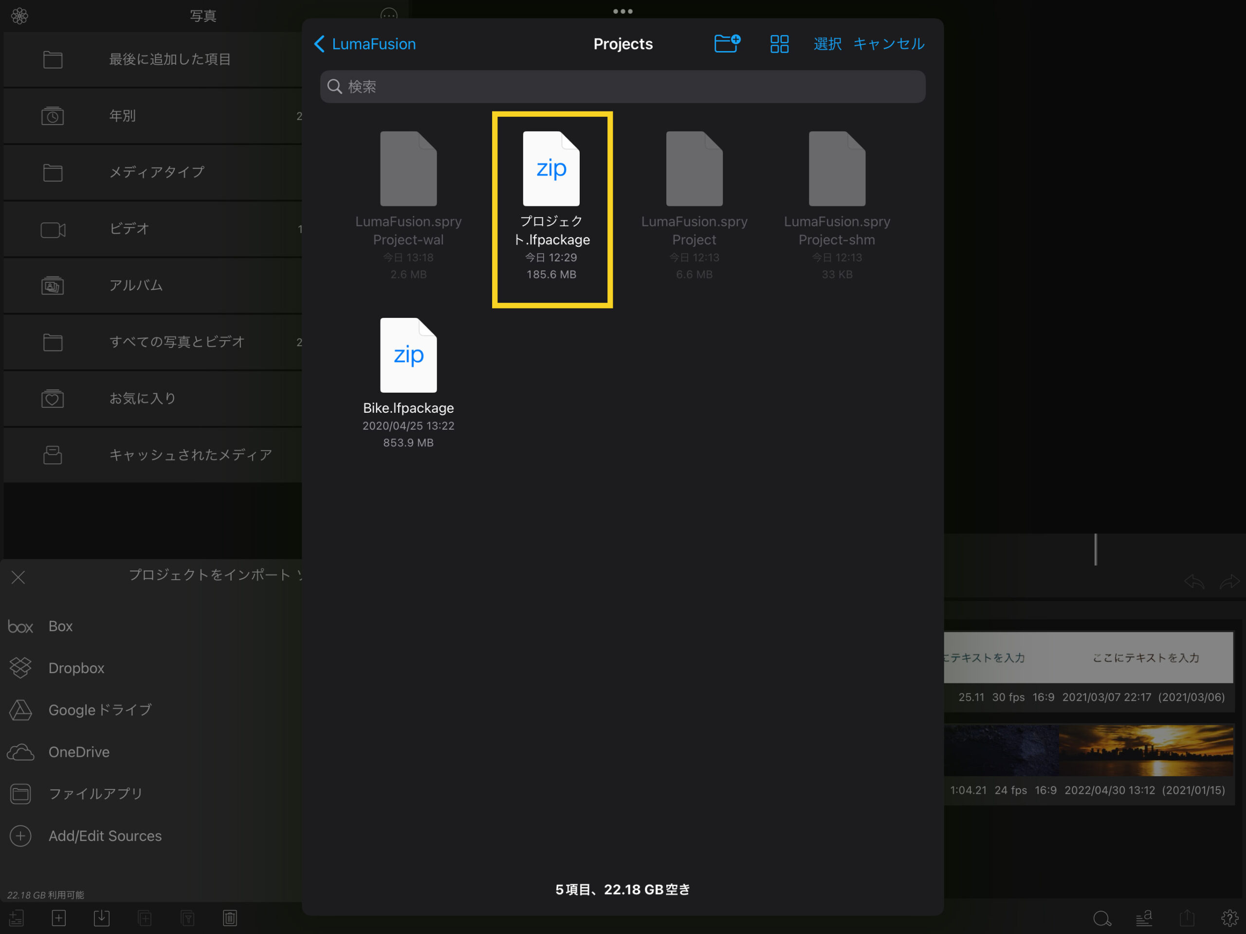Click the OneDrive cloud icon

click(20, 752)
